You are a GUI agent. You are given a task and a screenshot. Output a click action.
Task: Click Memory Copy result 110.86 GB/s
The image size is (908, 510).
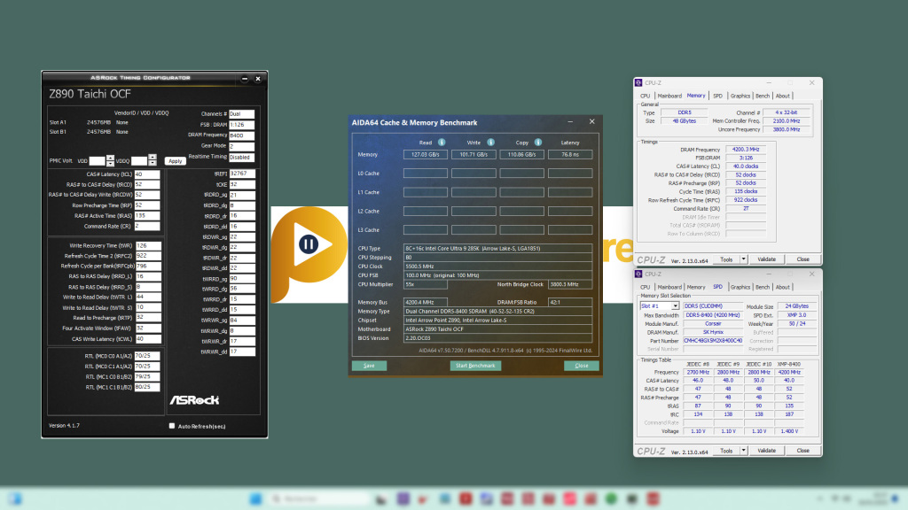pos(521,154)
